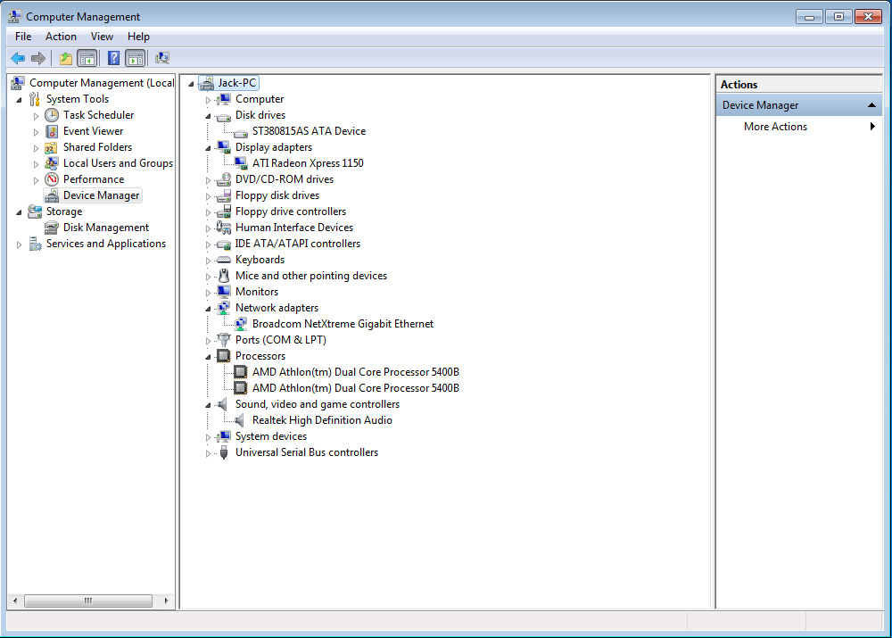Open the File menu

(x=23, y=37)
